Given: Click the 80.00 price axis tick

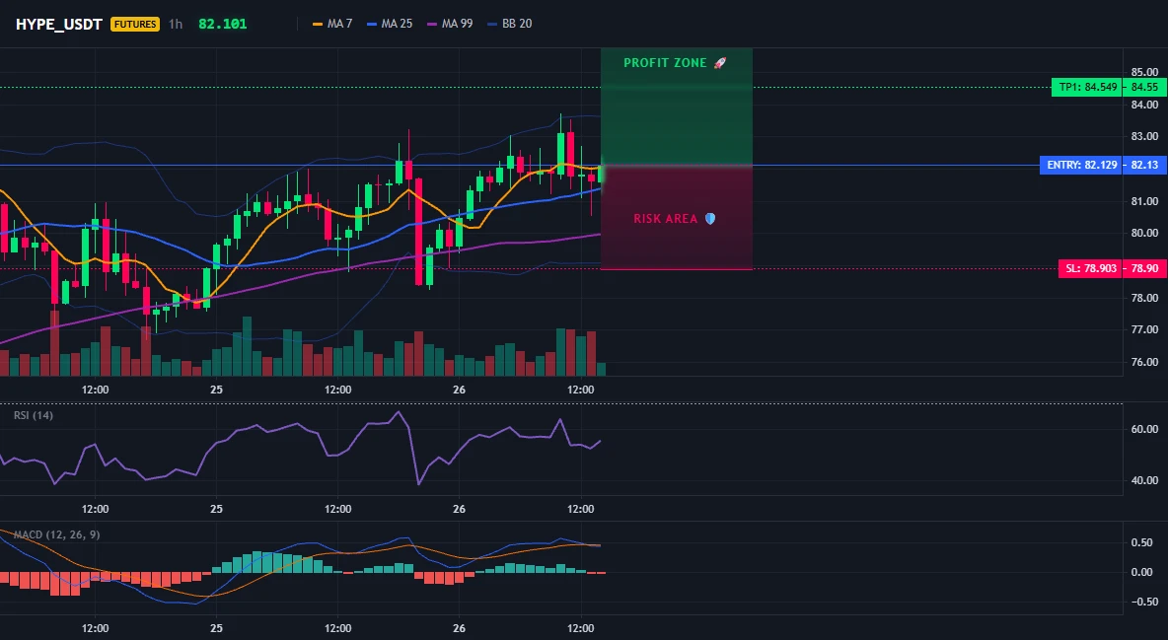Looking at the screenshot, I should [1144, 233].
